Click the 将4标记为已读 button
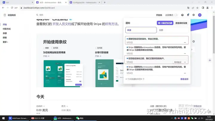 [165, 23]
